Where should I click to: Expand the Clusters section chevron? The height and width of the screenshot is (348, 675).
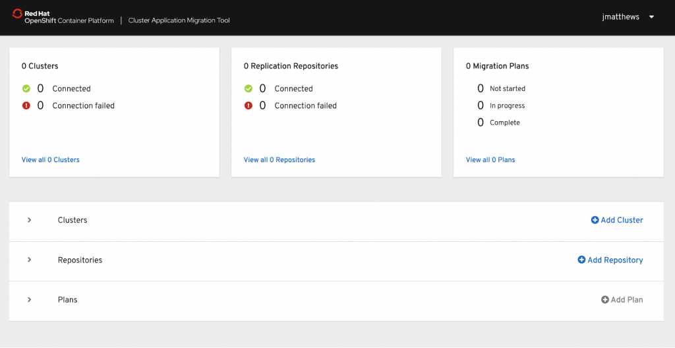(30, 220)
